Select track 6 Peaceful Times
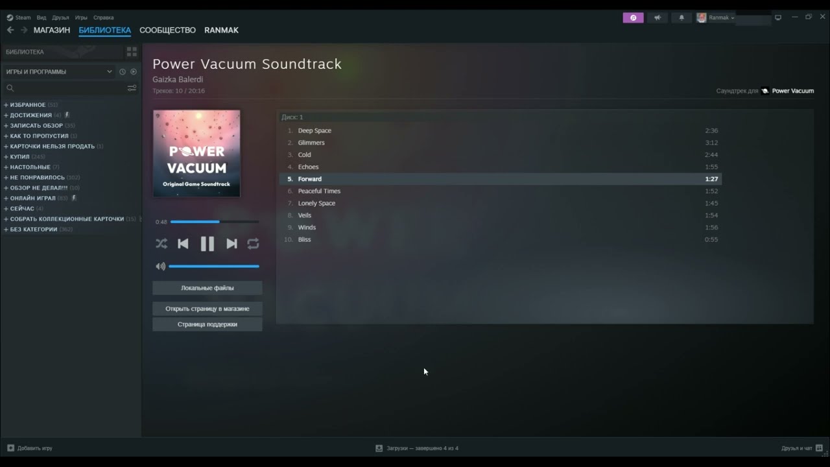830x467 pixels. click(x=501, y=191)
